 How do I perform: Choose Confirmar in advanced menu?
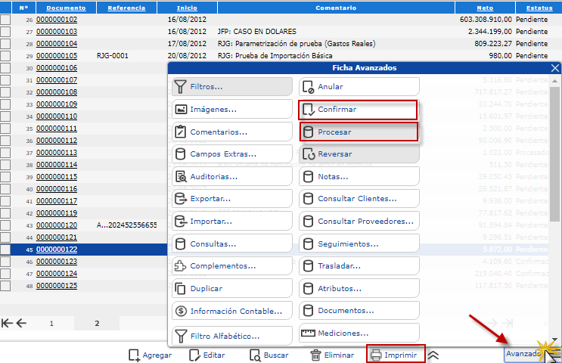tap(358, 110)
